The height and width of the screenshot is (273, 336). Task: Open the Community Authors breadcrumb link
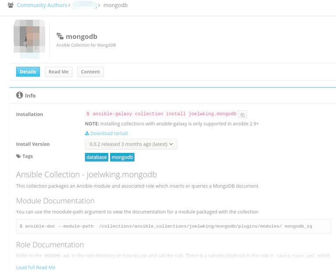click(x=42, y=5)
